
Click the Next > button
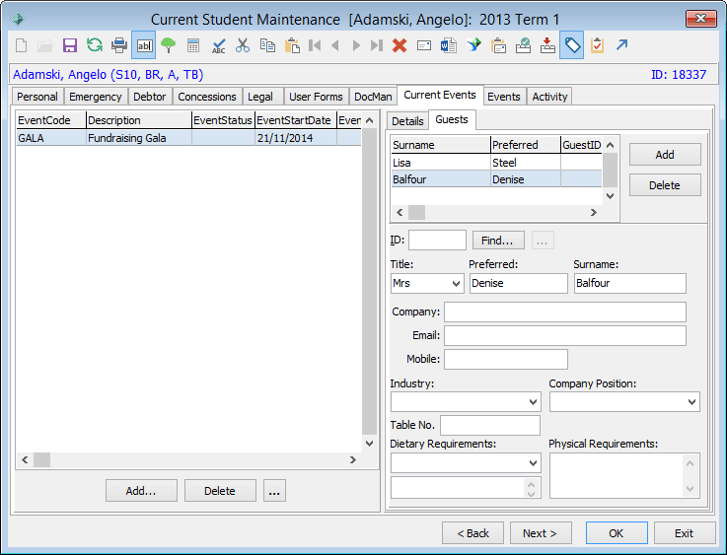541,533
